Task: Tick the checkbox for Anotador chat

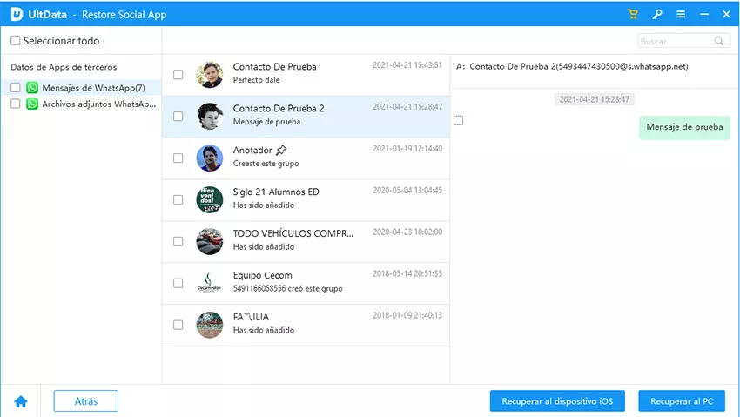Action: click(x=178, y=158)
